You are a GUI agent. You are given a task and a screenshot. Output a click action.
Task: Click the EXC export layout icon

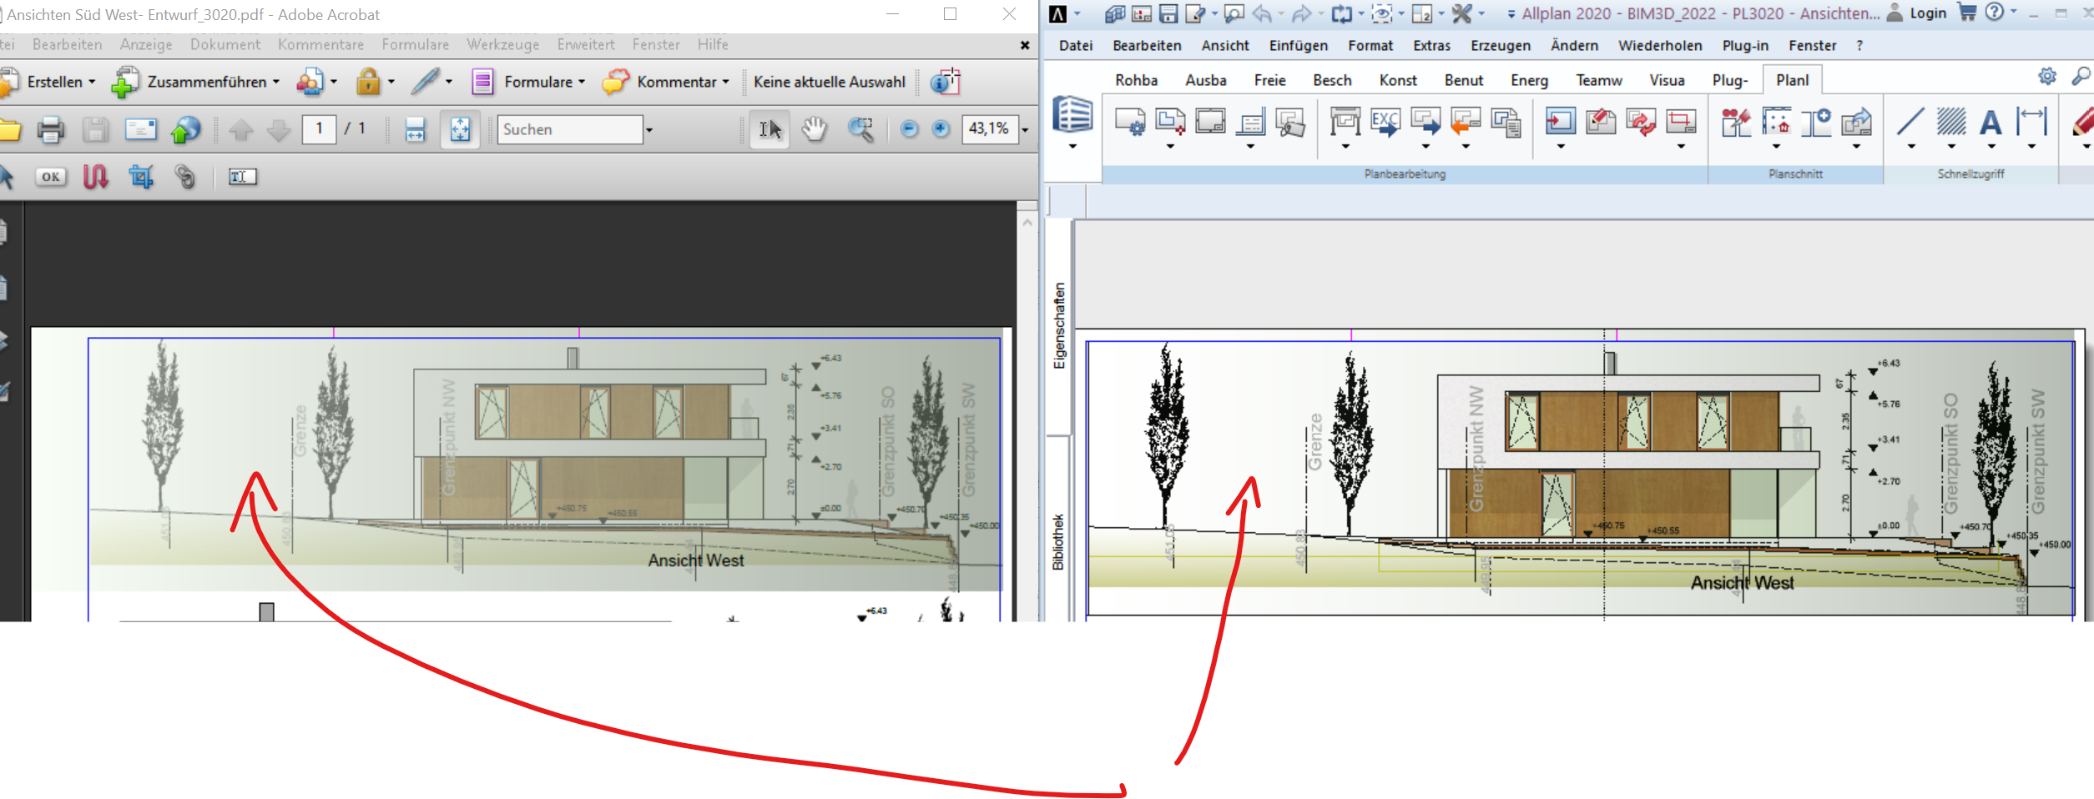[x=1385, y=123]
